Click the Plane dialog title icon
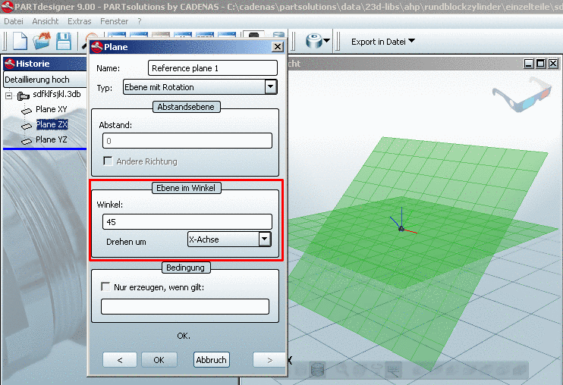Screen dimensions: 563x385 pyautogui.click(x=96, y=47)
